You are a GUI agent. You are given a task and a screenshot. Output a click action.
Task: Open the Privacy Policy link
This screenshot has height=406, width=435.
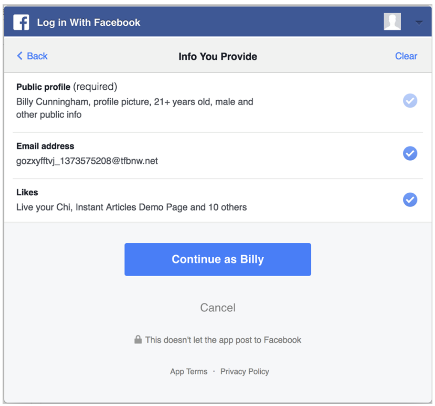245,371
